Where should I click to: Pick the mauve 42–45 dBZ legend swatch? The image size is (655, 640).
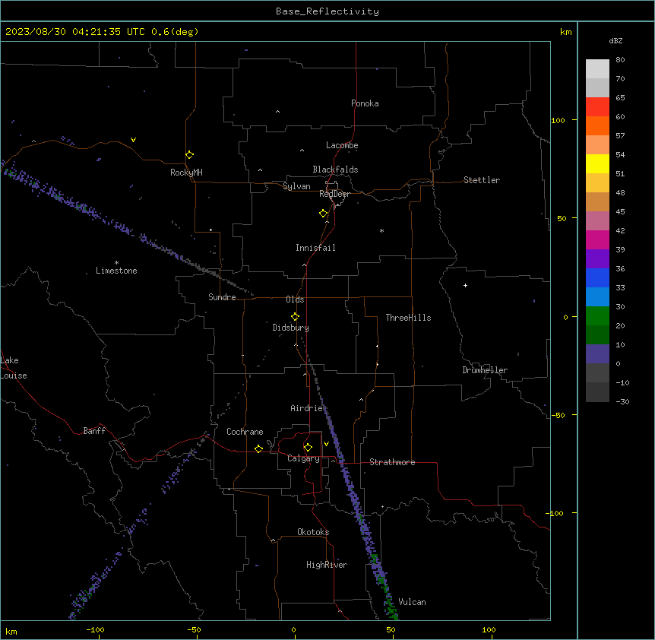(597, 221)
